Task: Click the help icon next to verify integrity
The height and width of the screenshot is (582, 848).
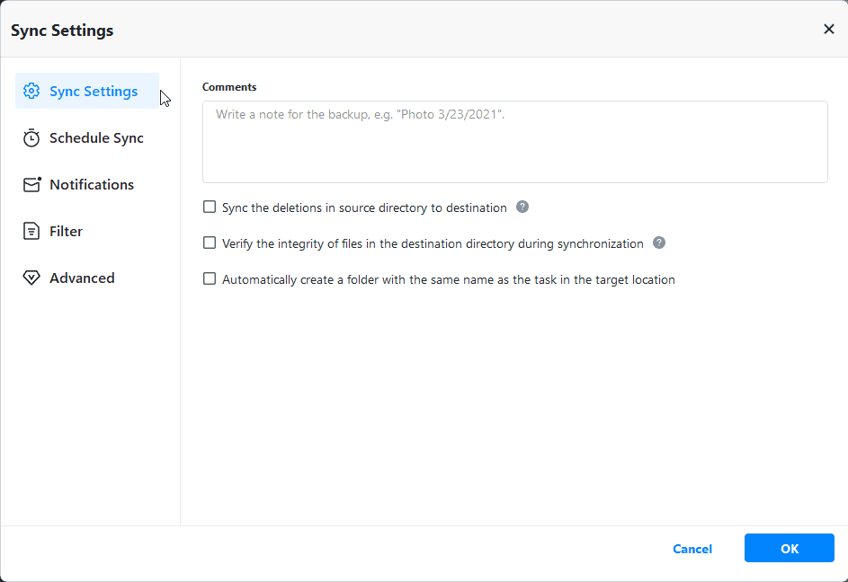Action: 659,243
